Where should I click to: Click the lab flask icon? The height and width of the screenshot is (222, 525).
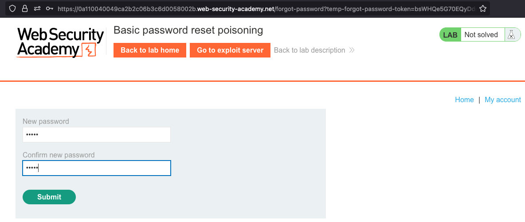(511, 35)
